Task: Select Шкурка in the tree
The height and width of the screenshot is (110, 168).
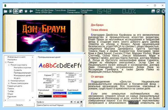Action: click(x=17, y=78)
